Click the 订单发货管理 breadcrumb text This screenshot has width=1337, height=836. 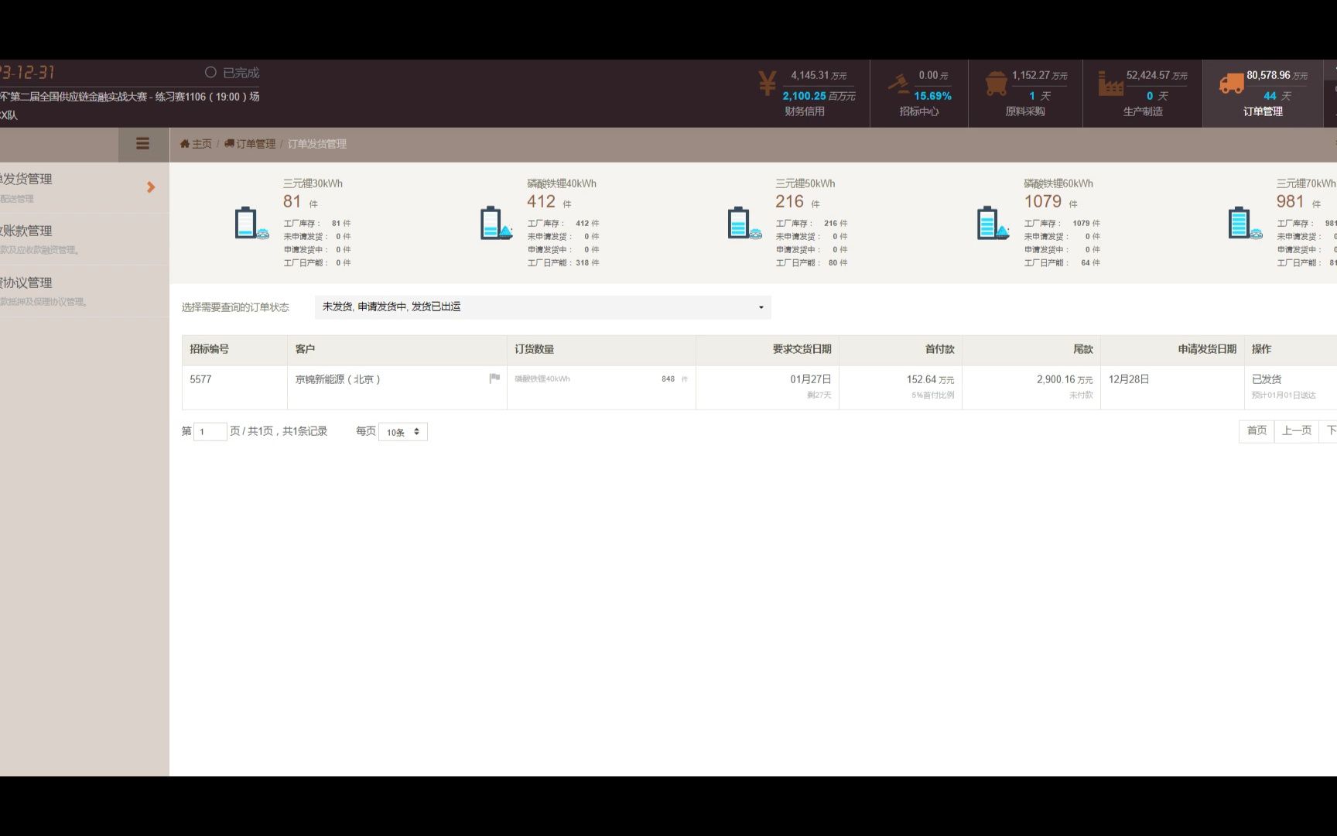317,144
